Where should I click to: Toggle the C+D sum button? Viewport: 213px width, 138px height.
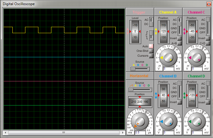click(208, 43)
